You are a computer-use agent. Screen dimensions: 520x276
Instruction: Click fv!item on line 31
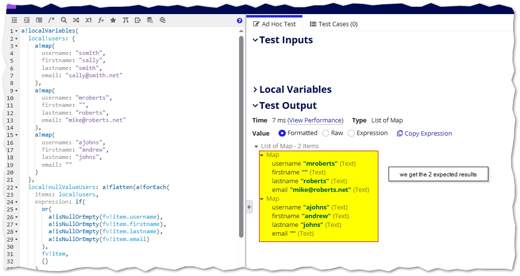[54, 254]
